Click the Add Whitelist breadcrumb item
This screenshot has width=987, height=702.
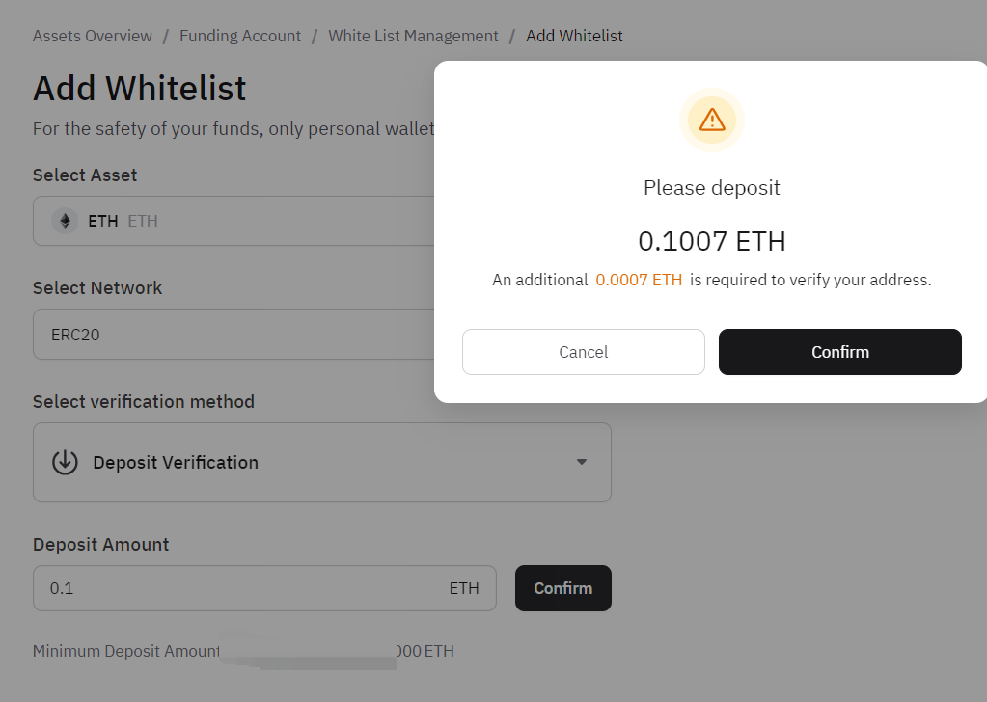click(574, 36)
